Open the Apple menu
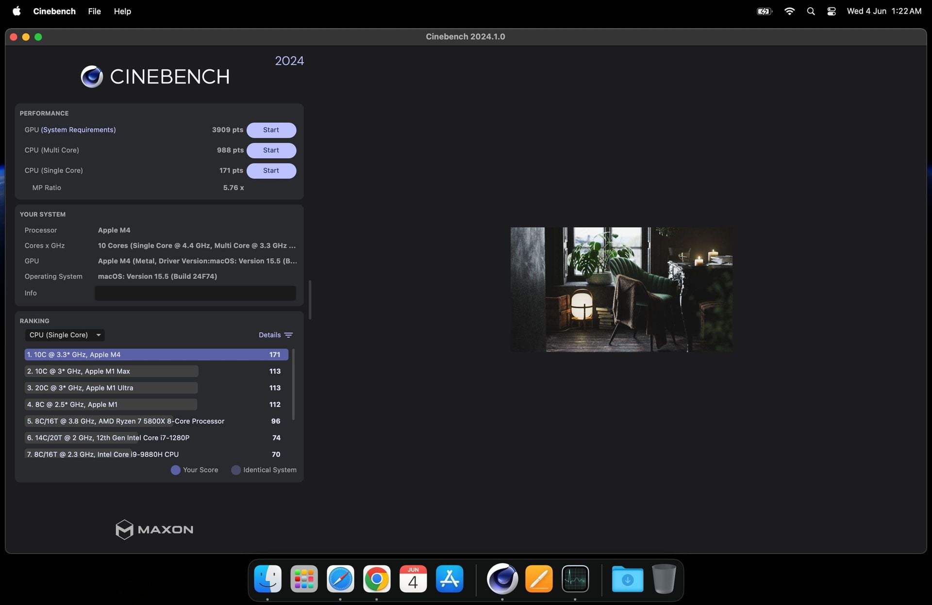Image resolution: width=932 pixels, height=605 pixels. (x=17, y=11)
